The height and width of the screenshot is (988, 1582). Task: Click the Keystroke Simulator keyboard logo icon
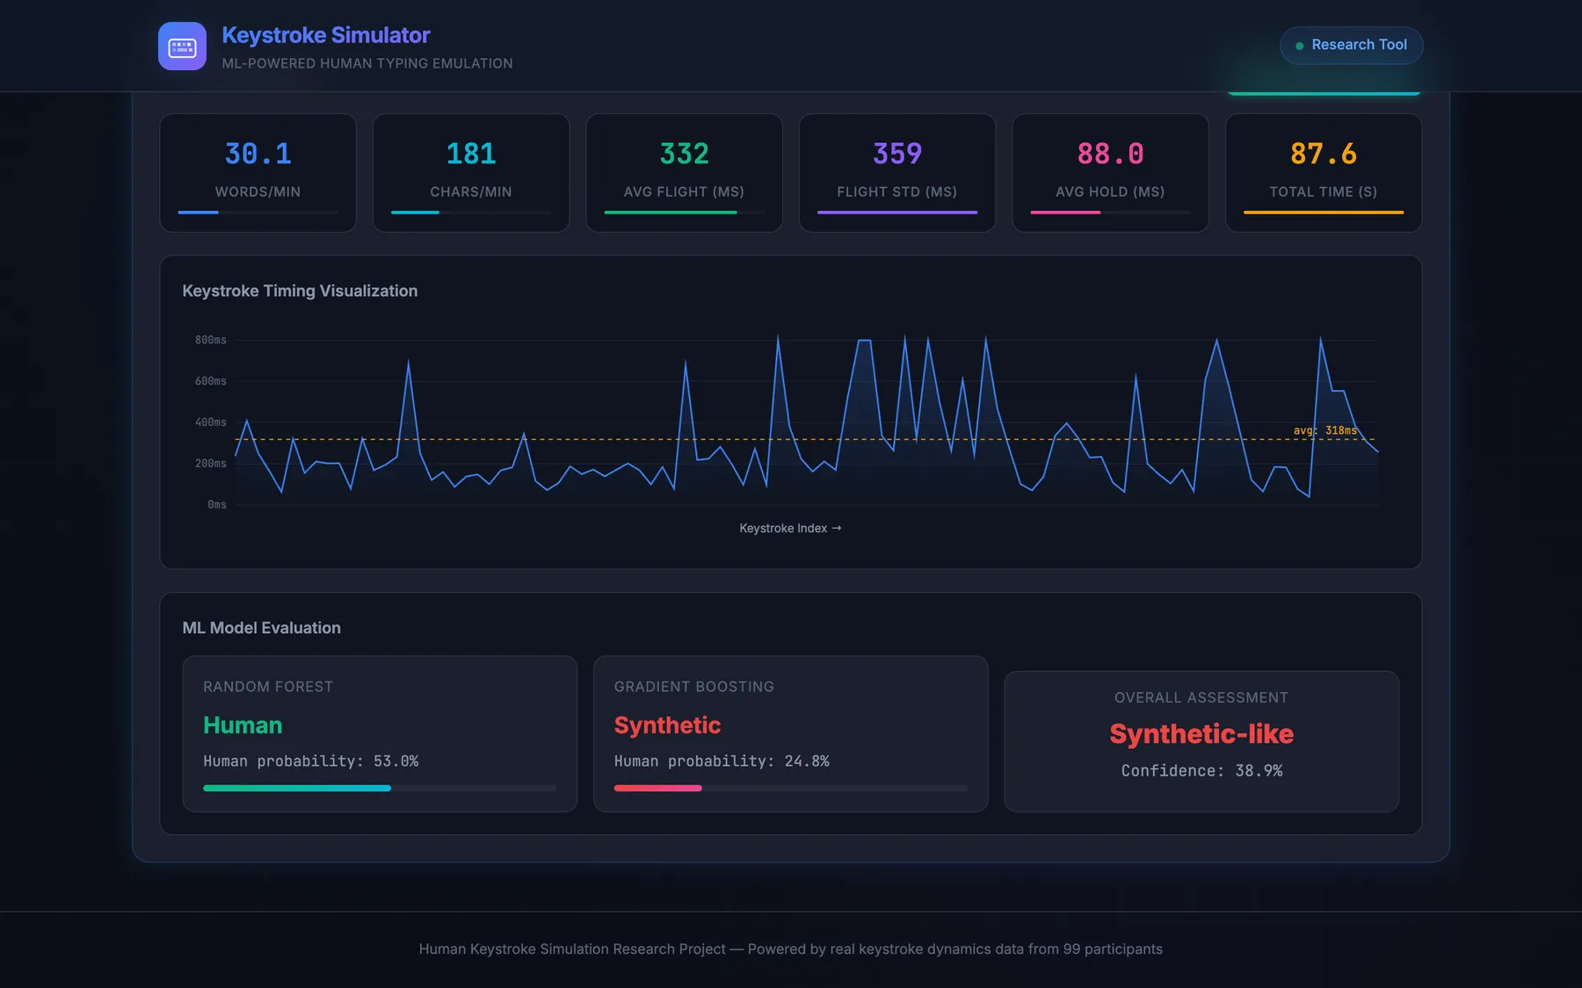[x=182, y=46]
